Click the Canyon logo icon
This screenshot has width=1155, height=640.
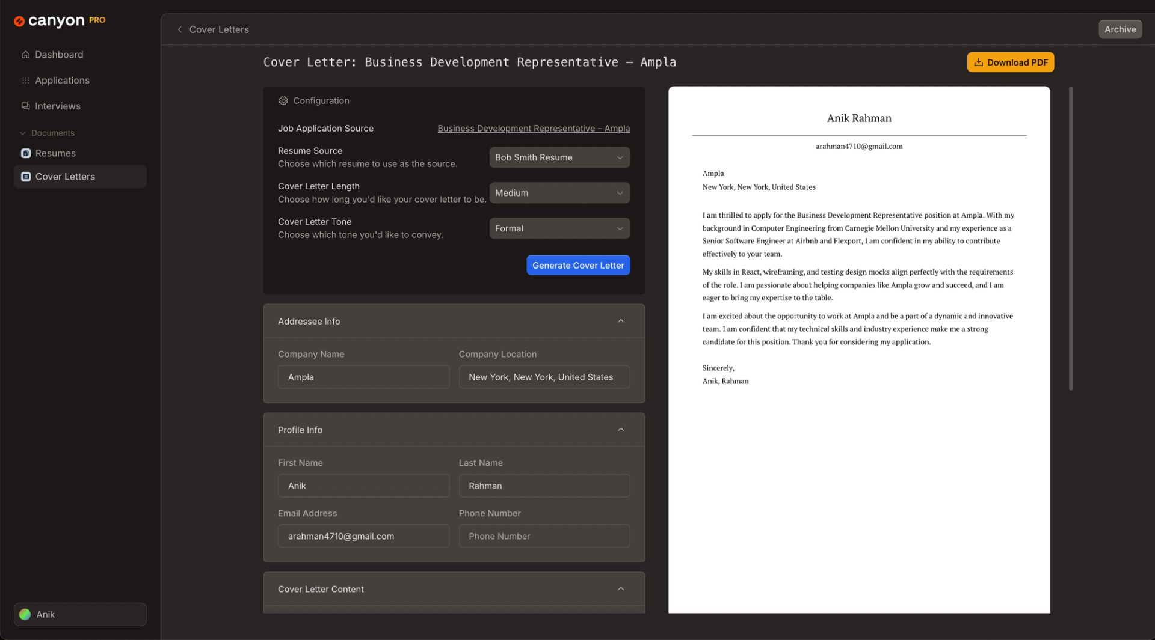pos(19,22)
